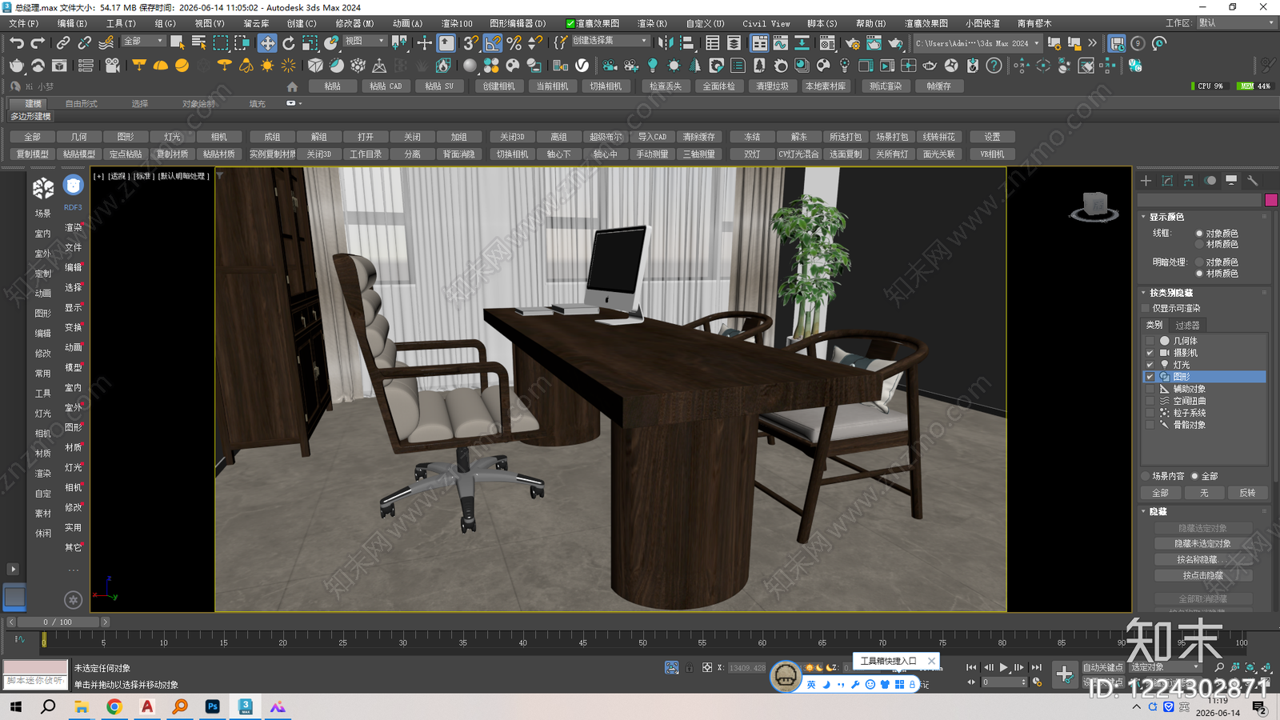The height and width of the screenshot is (720, 1280).
Task: Switch to the 自由形式 ribbon tab
Action: (81, 104)
